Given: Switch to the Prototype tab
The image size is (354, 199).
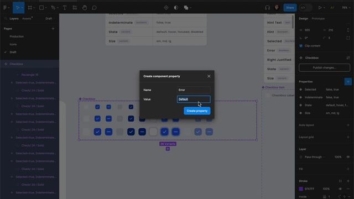Looking at the screenshot, I should pos(318,19).
